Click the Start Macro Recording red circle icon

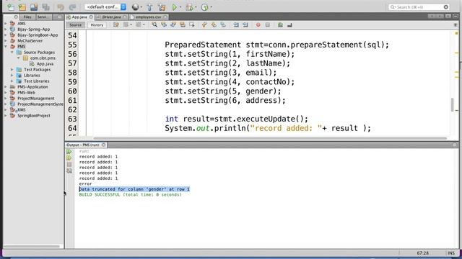pos(258,25)
